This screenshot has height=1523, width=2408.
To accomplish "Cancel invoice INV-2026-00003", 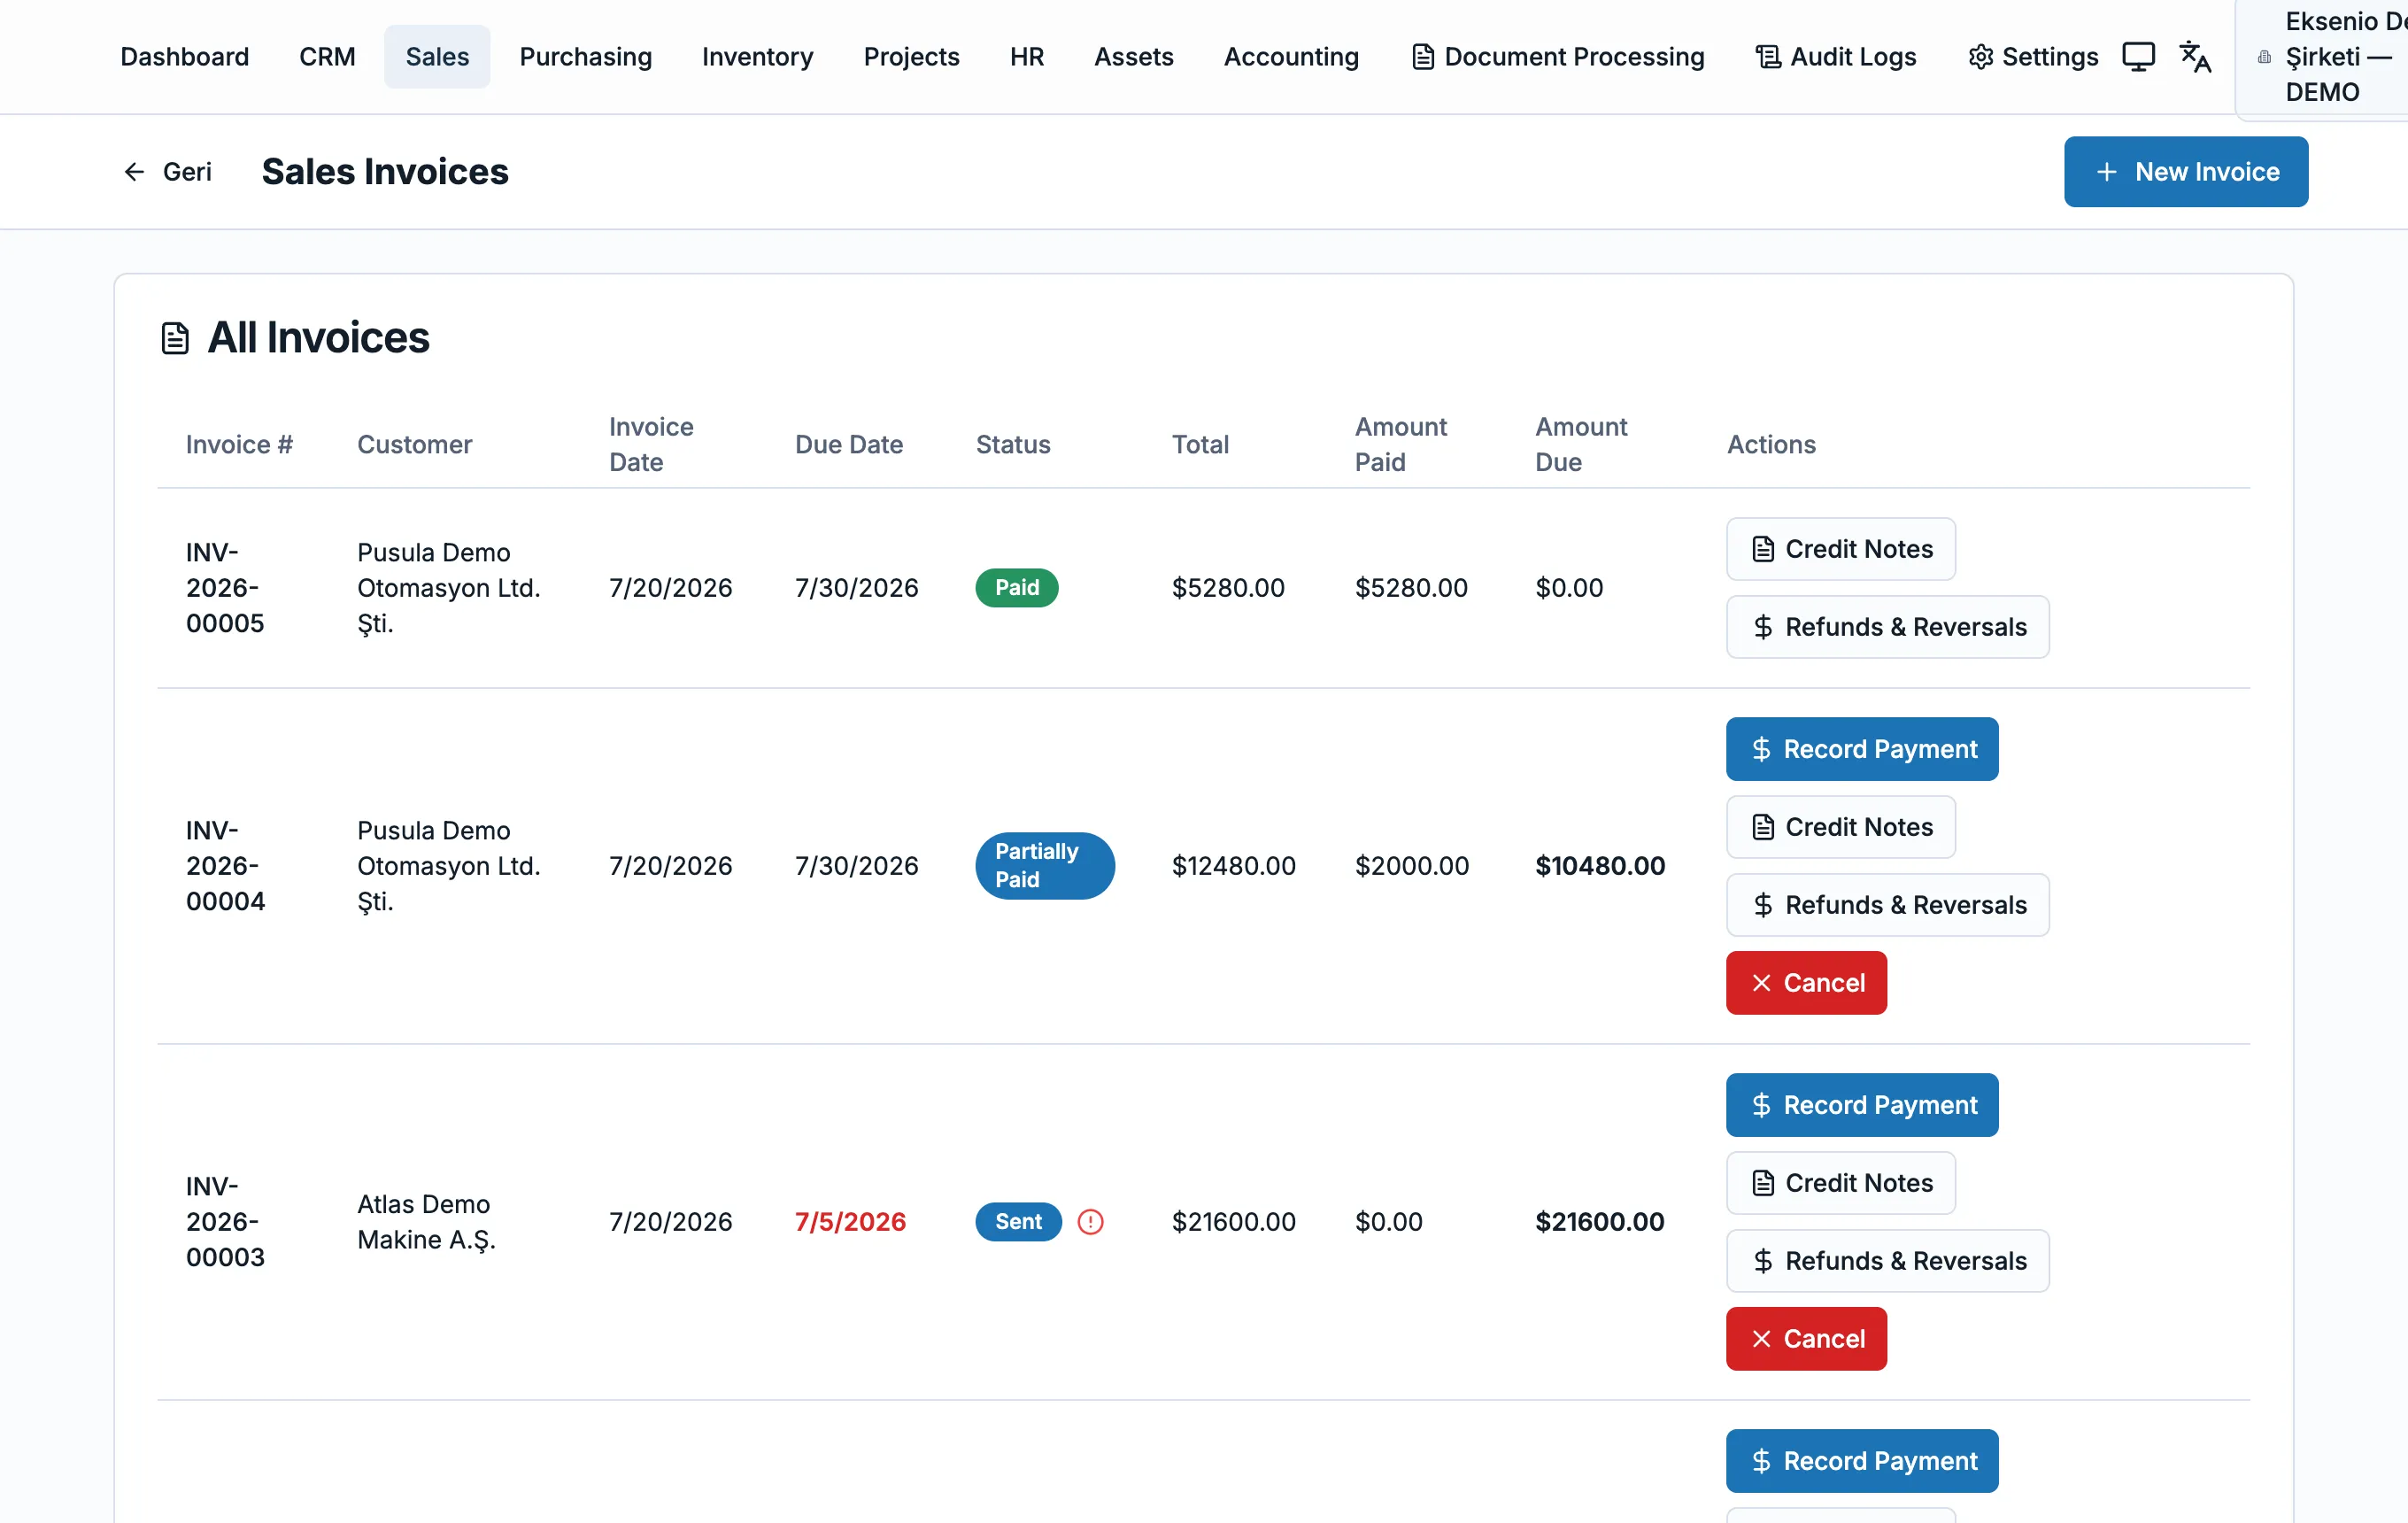I will tap(1806, 1339).
